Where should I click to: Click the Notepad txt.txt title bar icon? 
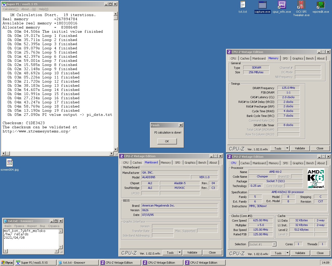(5, 221)
